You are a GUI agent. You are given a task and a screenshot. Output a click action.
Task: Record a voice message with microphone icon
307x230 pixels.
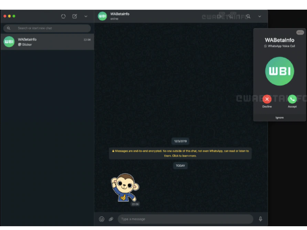(260, 219)
